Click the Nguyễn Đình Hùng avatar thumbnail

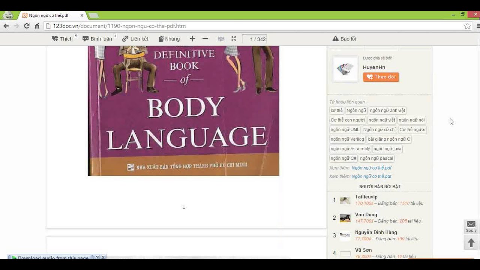click(345, 235)
